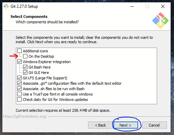Image resolution: width=174 pixels, height=135 pixels.
Task: Cancel the Git setup
Action: click(x=154, y=125)
